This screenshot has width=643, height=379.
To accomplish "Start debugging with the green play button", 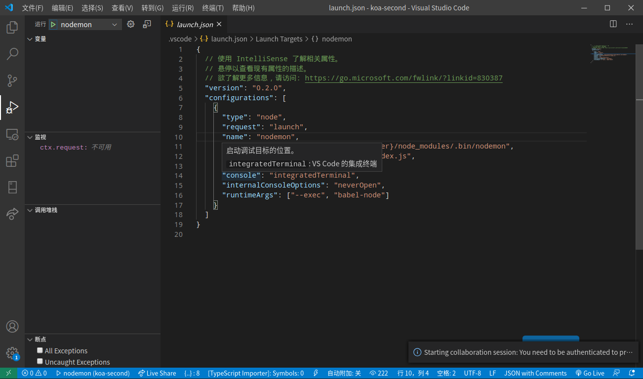I will point(53,24).
